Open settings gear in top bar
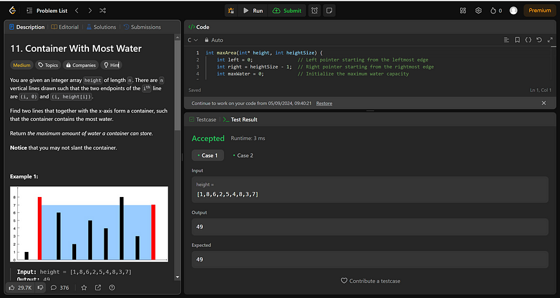This screenshot has width=560, height=298. pyautogui.click(x=479, y=11)
